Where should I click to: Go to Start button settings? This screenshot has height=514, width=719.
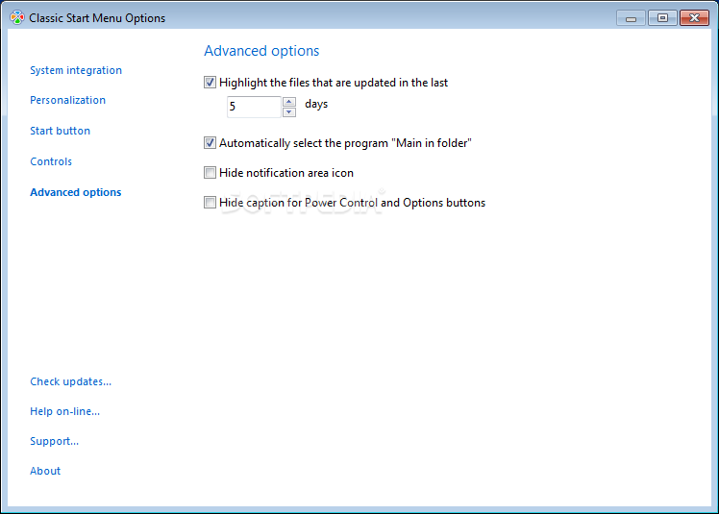point(60,131)
